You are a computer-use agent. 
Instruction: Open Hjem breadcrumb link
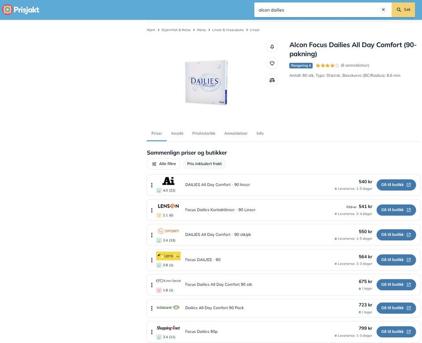[151, 30]
